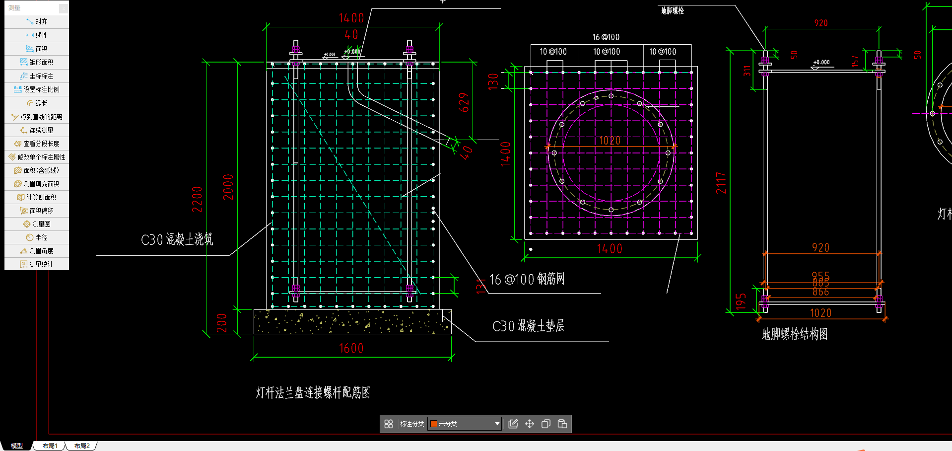Click the four-squares category manager icon

389,424
